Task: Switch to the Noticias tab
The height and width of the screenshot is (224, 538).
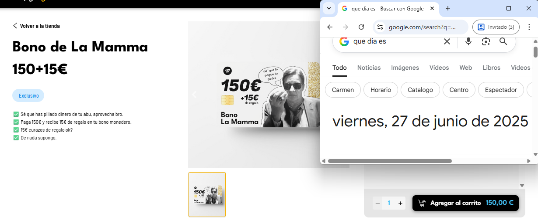Action: (x=369, y=68)
